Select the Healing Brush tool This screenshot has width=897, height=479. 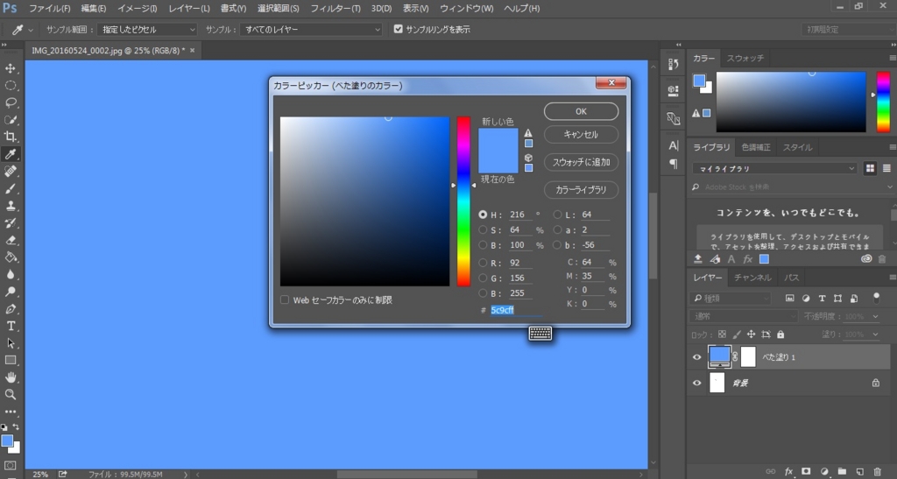coord(11,171)
